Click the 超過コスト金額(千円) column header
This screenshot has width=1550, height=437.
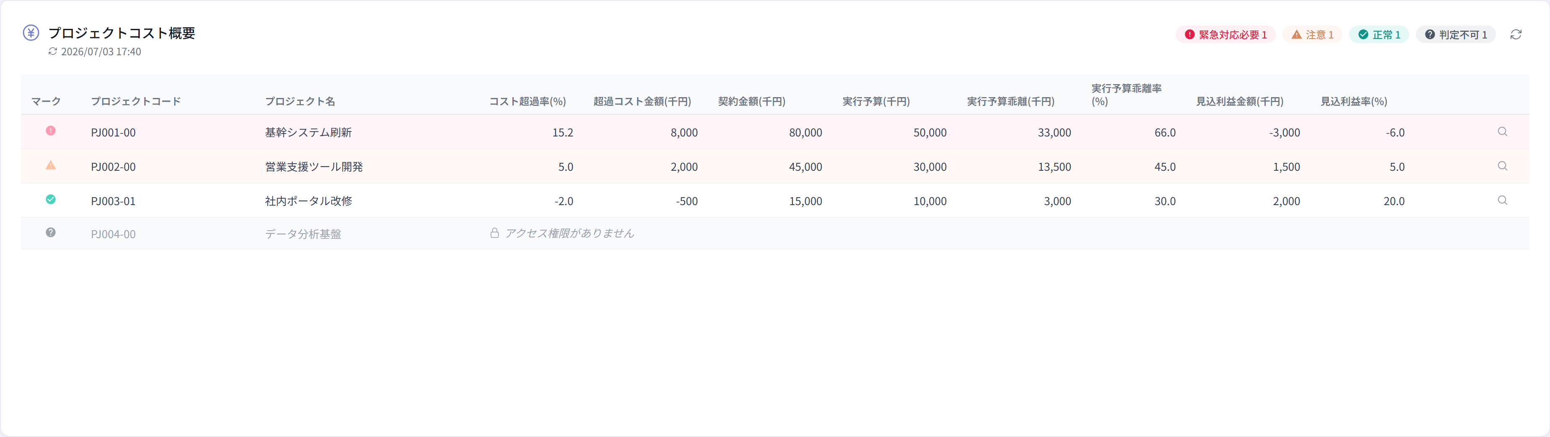[642, 102]
